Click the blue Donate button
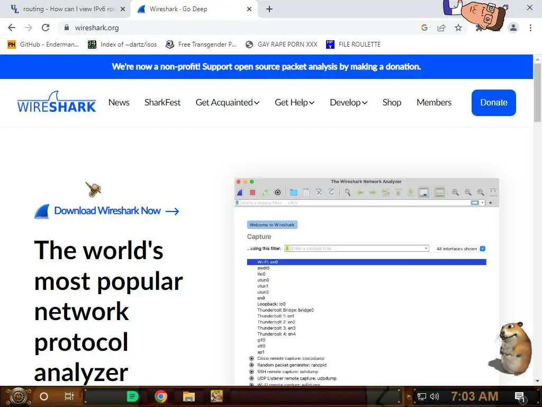 [494, 102]
